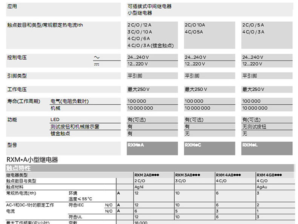
Task: Click the line containing (镀金触点) in parentheses
Action: click(151, 45)
